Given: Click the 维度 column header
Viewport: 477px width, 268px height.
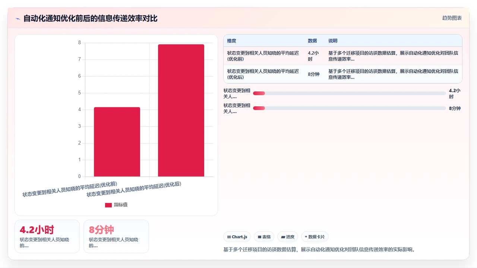Looking at the screenshot, I should point(232,41).
